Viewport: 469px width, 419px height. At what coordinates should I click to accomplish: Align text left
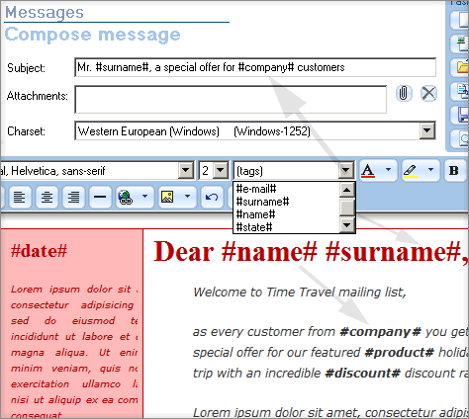(x=20, y=197)
